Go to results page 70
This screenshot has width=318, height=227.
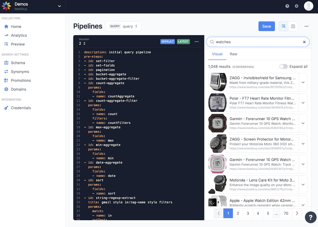[x=286, y=213]
